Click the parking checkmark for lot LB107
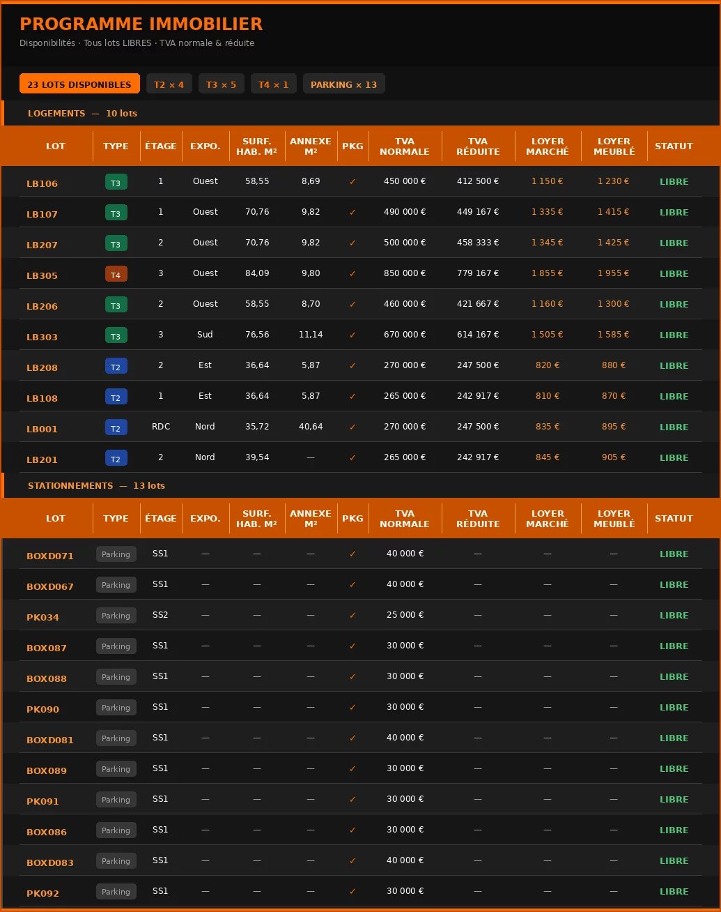Viewport: 721px width, 912px height. (352, 213)
